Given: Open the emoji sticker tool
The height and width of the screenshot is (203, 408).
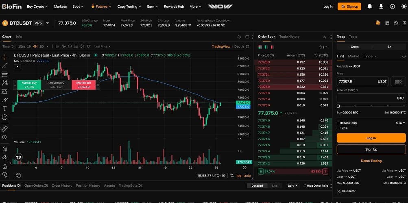Looking at the screenshot, I should click(x=5, y=117).
